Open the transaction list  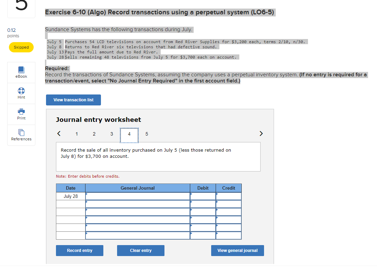[x=73, y=100]
